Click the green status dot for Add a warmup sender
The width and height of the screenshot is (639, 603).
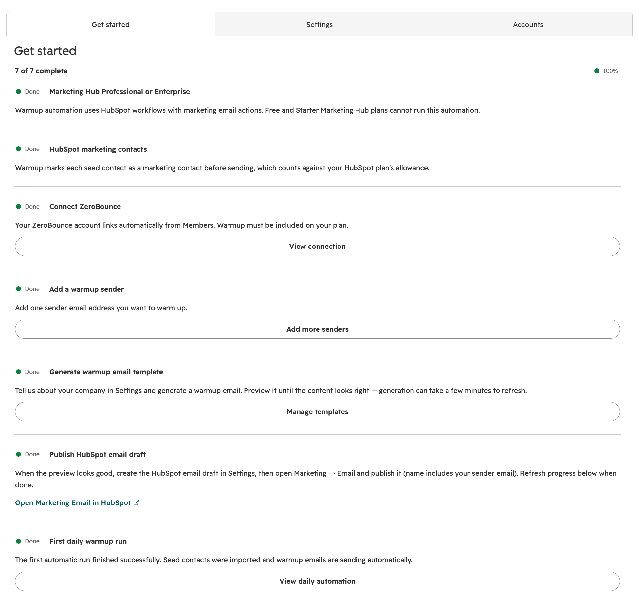[x=19, y=289]
